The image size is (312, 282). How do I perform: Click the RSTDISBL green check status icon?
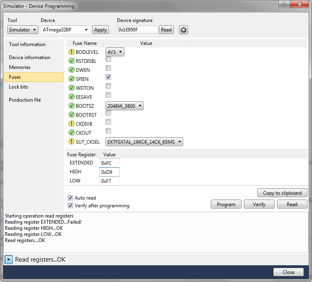pos(71,61)
